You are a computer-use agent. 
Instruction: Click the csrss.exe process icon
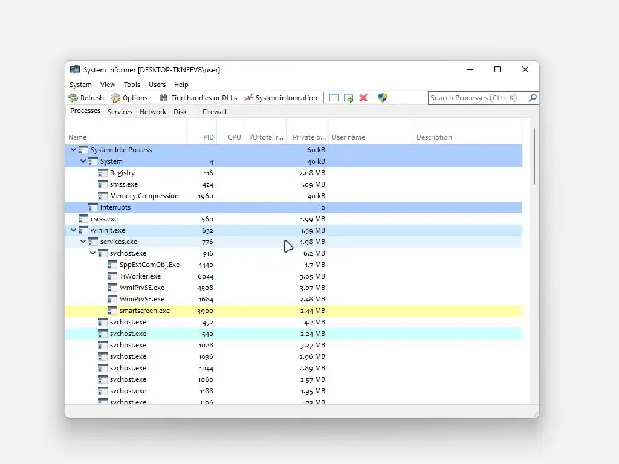point(83,219)
